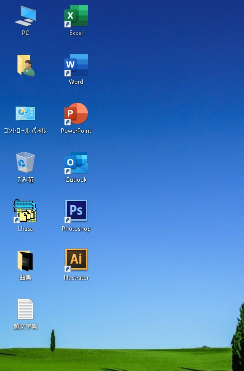Screen dimensions: 244x371
Task: Click the "Illustrator" label text
Action: pos(76,278)
